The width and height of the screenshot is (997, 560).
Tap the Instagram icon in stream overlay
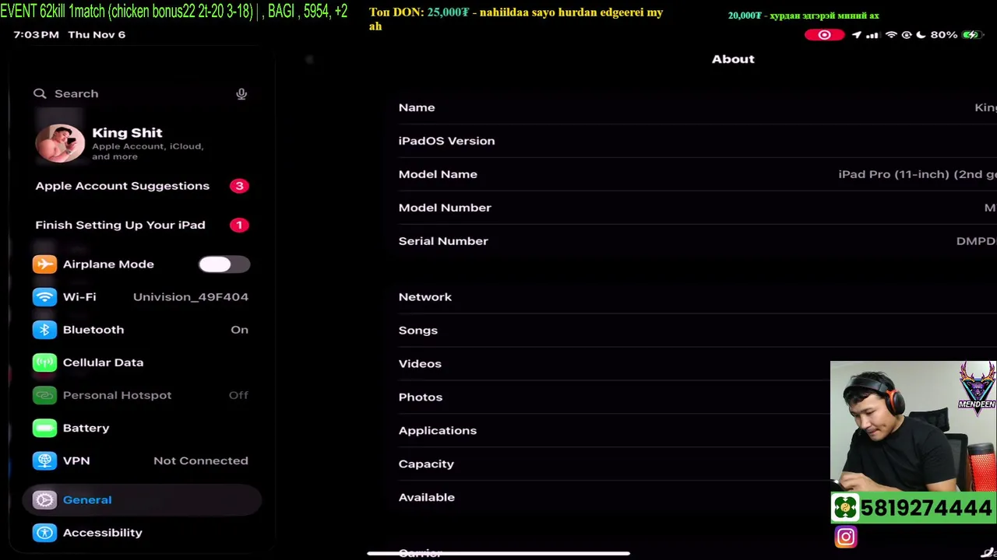(x=846, y=537)
